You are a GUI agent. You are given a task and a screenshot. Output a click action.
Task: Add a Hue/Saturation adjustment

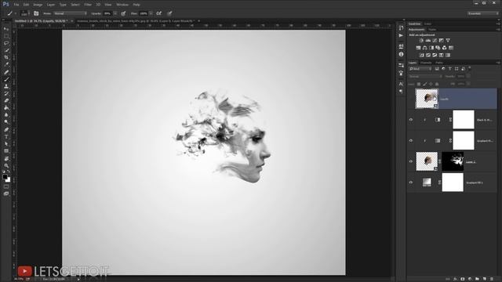[x=418, y=48]
